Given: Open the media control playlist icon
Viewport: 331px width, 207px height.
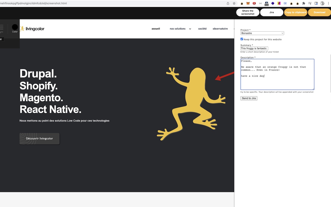Looking at the screenshot, I should (x=310, y=3).
